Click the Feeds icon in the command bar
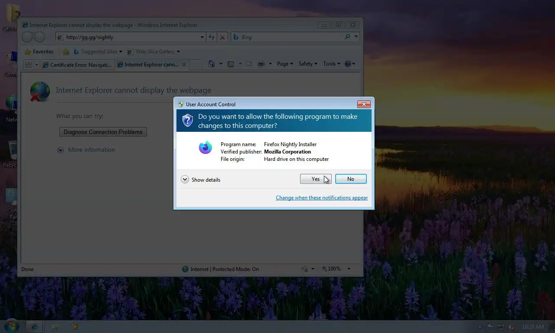The image size is (555, 333). [231, 64]
